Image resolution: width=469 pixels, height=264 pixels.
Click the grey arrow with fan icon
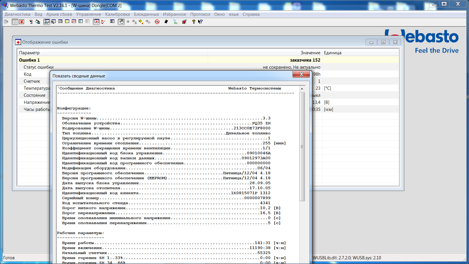point(148,22)
